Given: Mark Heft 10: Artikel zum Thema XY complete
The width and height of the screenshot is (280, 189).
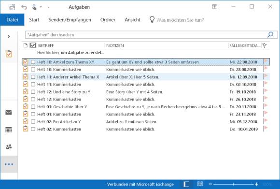Looking at the screenshot, I should 33,62.
